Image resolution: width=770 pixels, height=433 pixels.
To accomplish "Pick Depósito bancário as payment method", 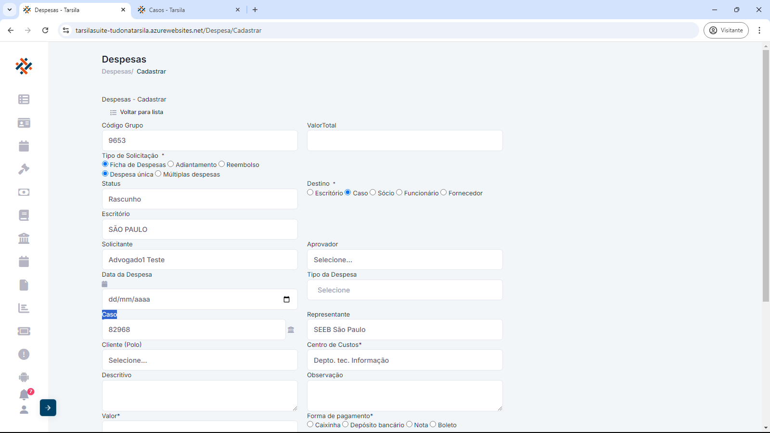I will (346, 424).
